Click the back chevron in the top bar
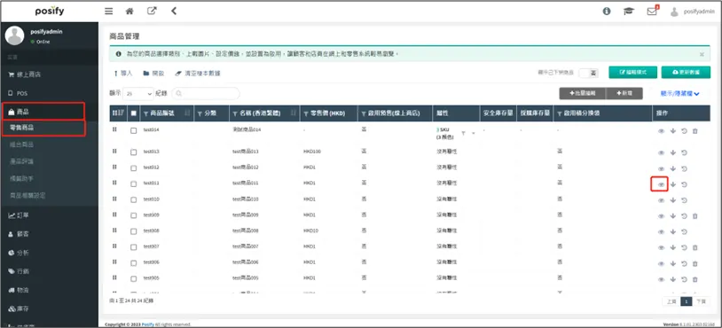Screen dimensions: 722x328 tap(174, 11)
